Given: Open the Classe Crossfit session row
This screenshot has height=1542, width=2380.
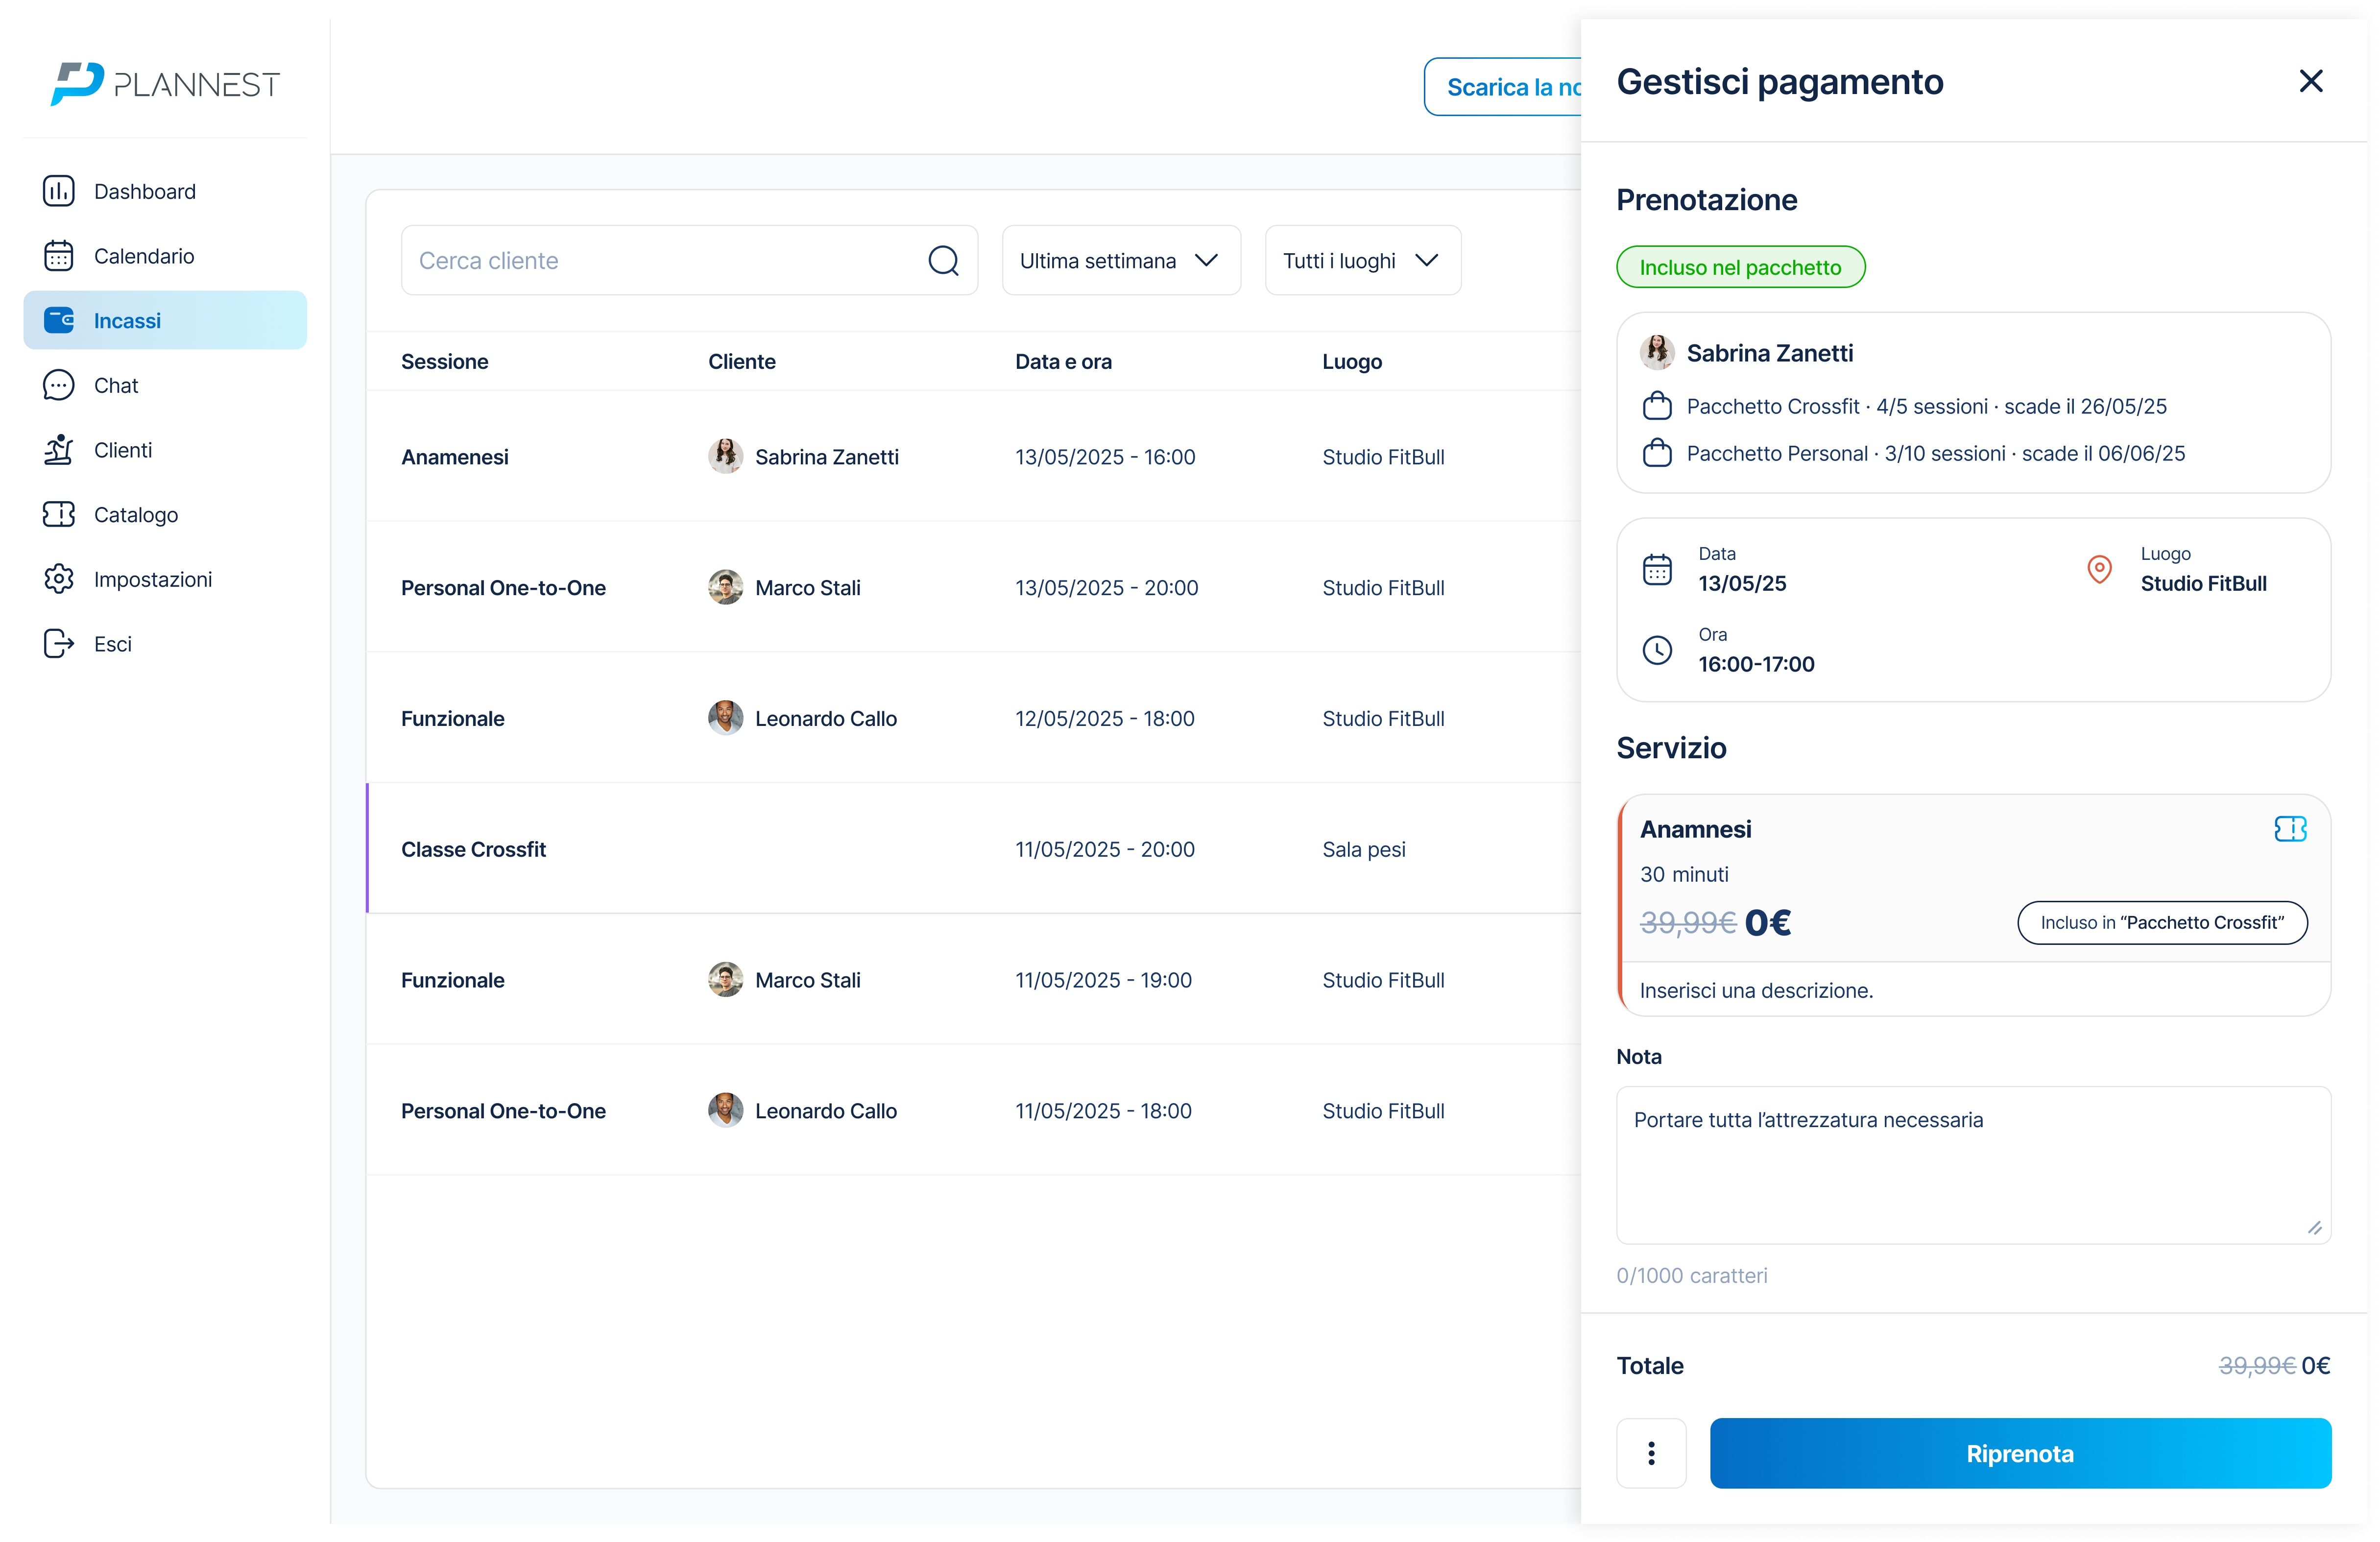Looking at the screenshot, I should point(473,849).
